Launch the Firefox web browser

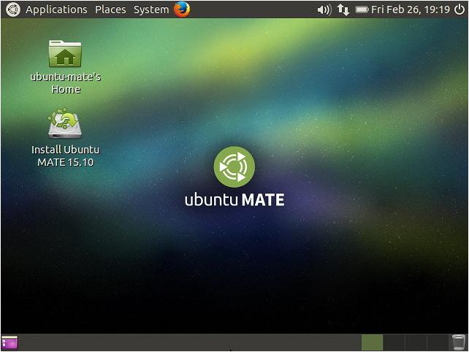(182, 9)
